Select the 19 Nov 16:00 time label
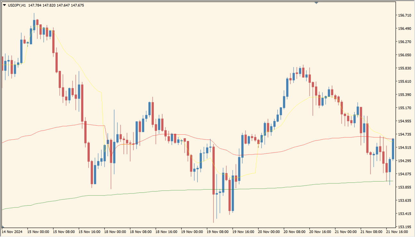This screenshot has width=415, height=237. pos(243,232)
